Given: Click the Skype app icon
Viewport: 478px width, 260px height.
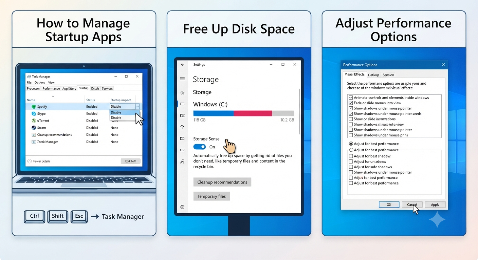Looking at the screenshot, I should (x=34, y=114).
